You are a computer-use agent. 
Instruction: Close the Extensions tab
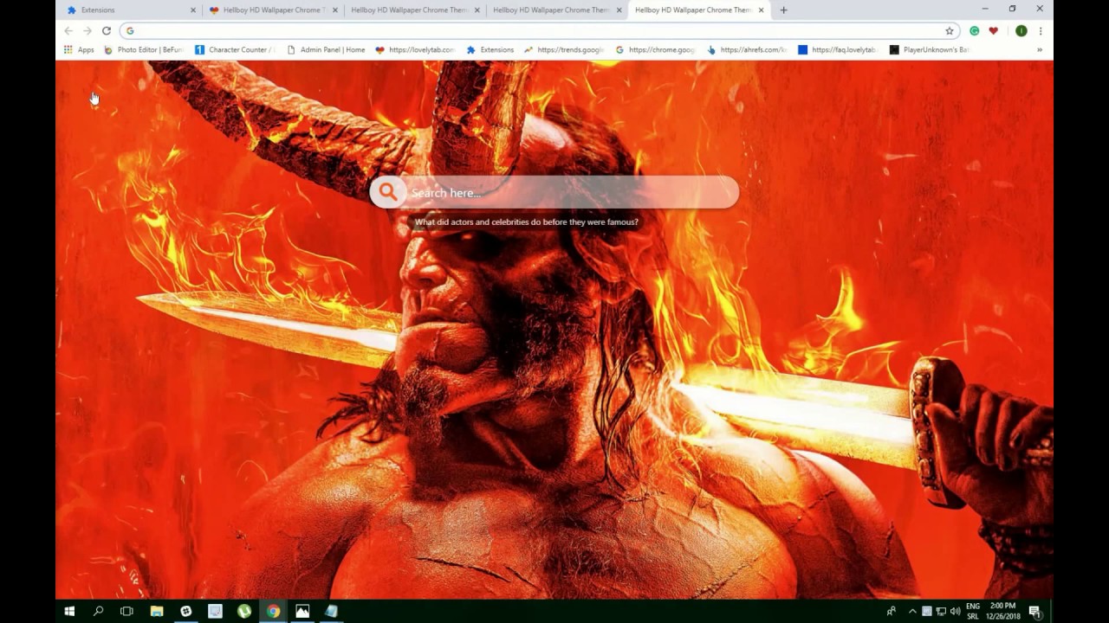point(192,10)
